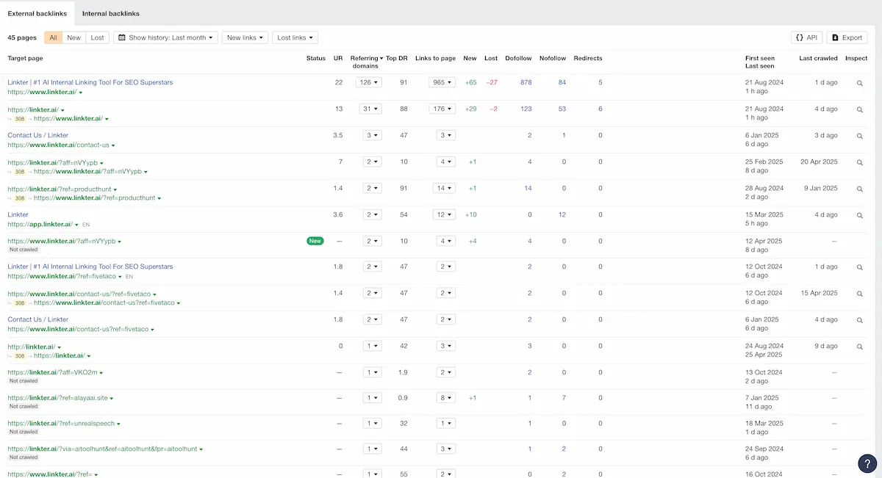
Task: Open the help question mark button
Action: [x=867, y=463]
